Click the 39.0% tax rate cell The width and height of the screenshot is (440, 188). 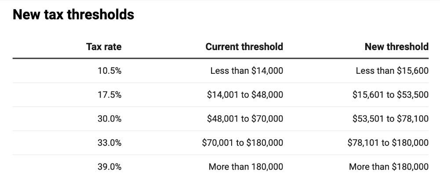pyautogui.click(x=109, y=167)
